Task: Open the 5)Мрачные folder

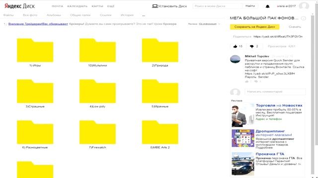Action: point(160,91)
